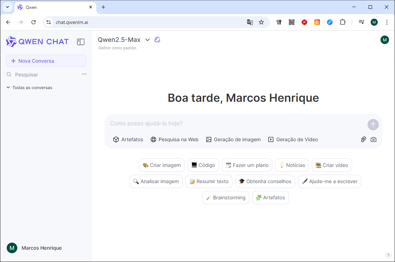Translate this page via address bar icon

click(250, 22)
